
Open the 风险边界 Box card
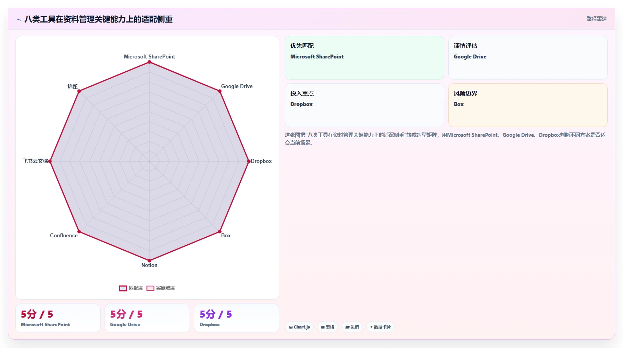click(x=528, y=105)
